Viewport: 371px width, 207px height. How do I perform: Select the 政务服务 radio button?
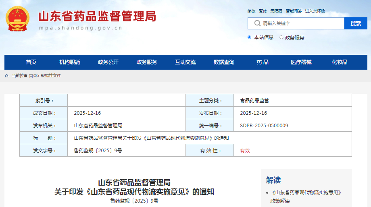[x=281, y=37]
